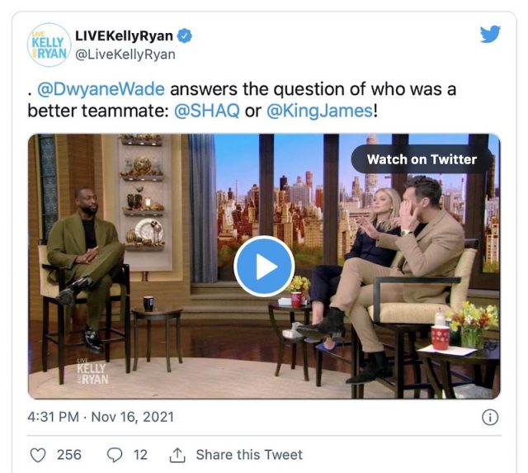The image size is (528, 473).
Task: Like the tweet with heart icon
Action: (38, 455)
